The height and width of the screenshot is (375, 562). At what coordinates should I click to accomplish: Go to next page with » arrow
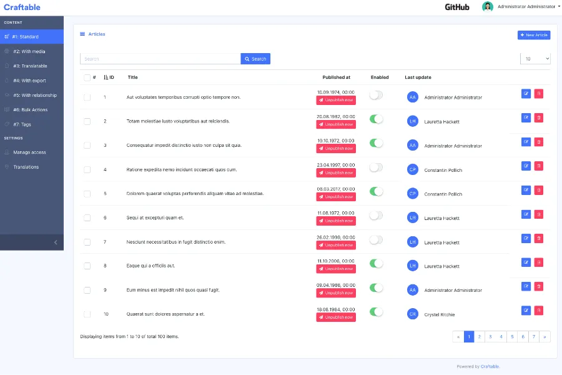pos(545,336)
